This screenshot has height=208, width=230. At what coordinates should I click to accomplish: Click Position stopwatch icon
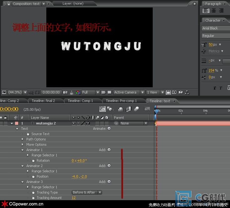click(x=33, y=177)
